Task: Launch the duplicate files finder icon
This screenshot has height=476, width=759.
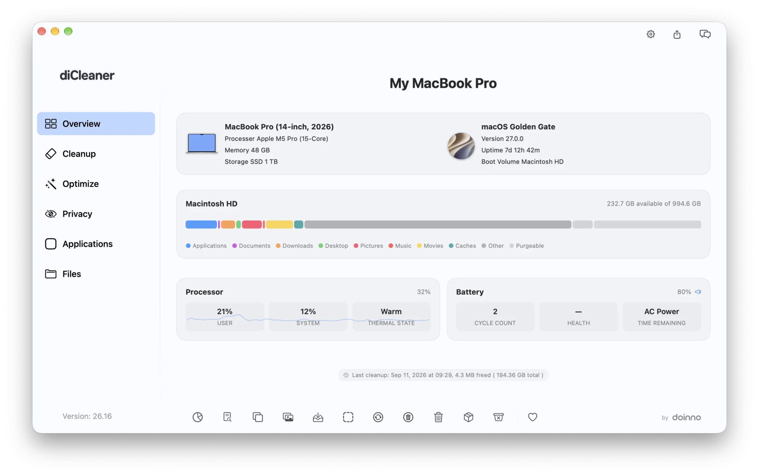Action: (x=258, y=417)
